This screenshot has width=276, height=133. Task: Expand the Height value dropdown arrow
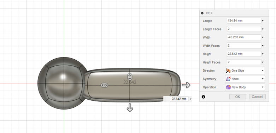click(x=263, y=54)
